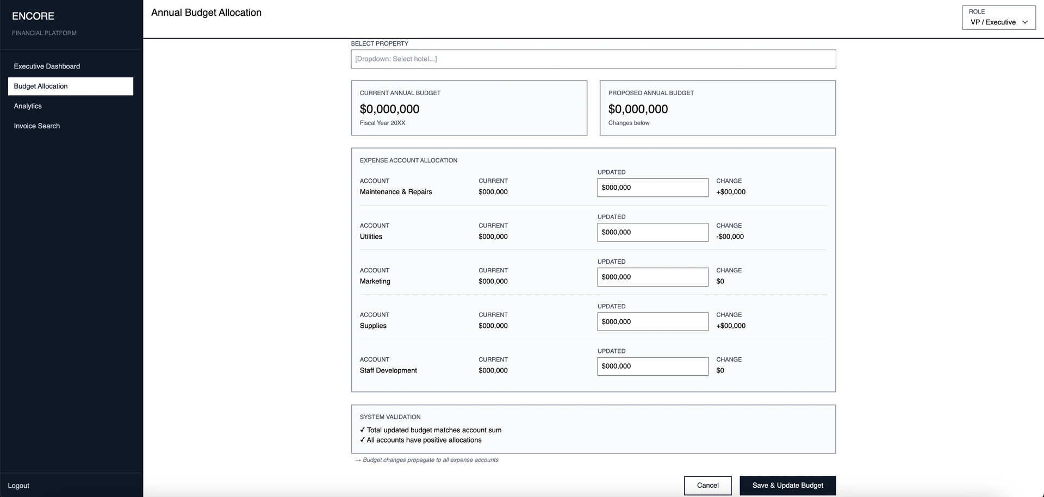Click the ENCORE logo text
Screen dimensions: 1044x497
33,16
